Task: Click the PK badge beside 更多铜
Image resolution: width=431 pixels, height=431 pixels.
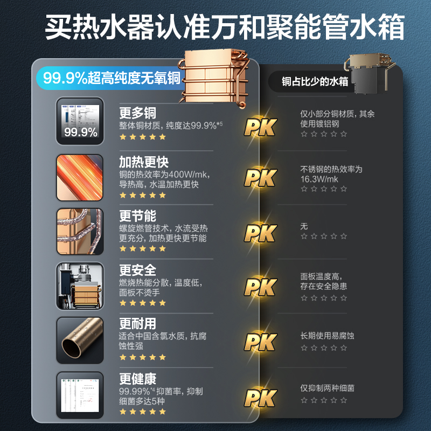Action: tap(260, 127)
